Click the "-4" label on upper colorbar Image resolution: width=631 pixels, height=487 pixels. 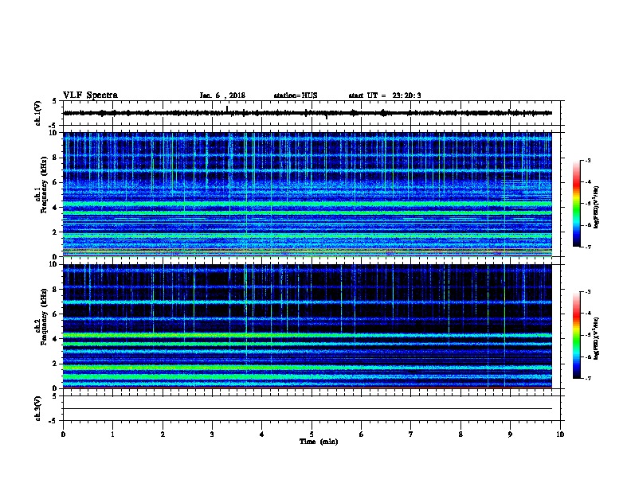click(587, 182)
